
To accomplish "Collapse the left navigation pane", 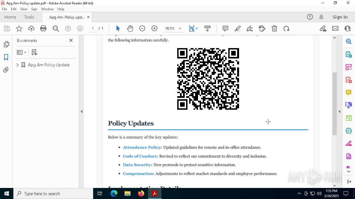I will [82, 112].
